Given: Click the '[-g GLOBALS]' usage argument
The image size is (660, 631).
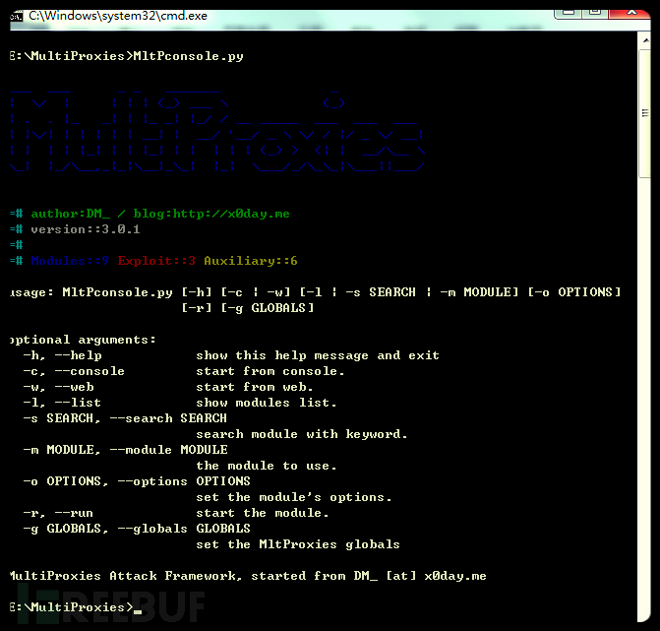Looking at the screenshot, I should (x=268, y=308).
